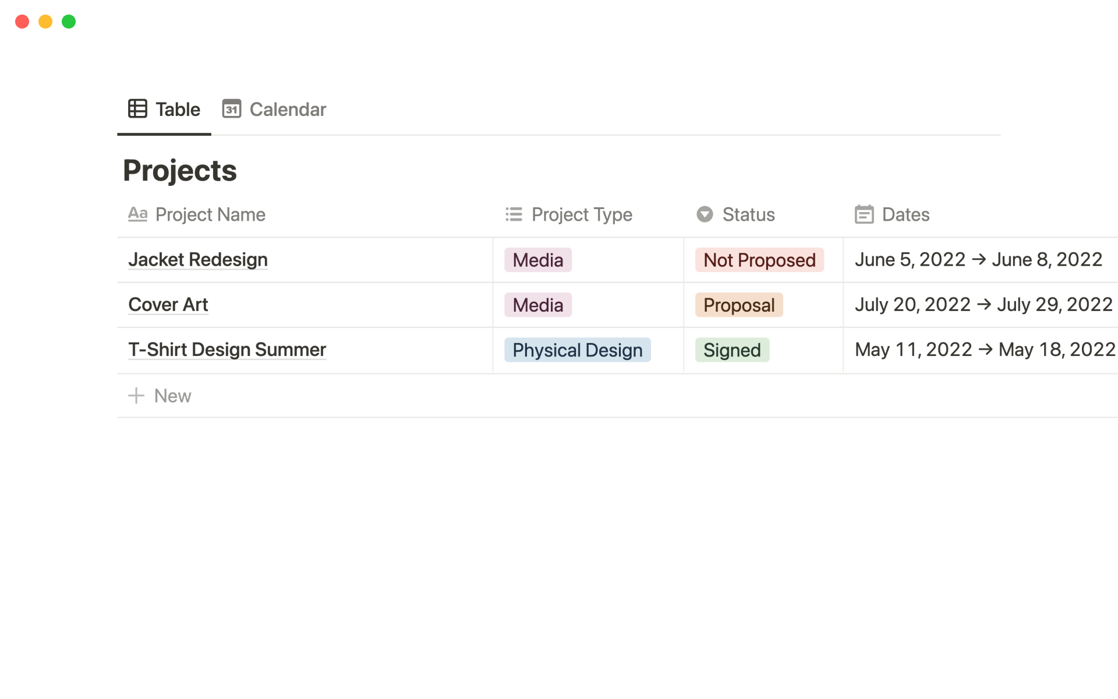Open the T-Shirt Design Summer project

click(x=227, y=349)
